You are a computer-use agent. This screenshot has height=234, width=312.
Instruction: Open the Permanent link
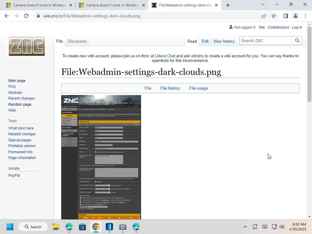pos(20,152)
